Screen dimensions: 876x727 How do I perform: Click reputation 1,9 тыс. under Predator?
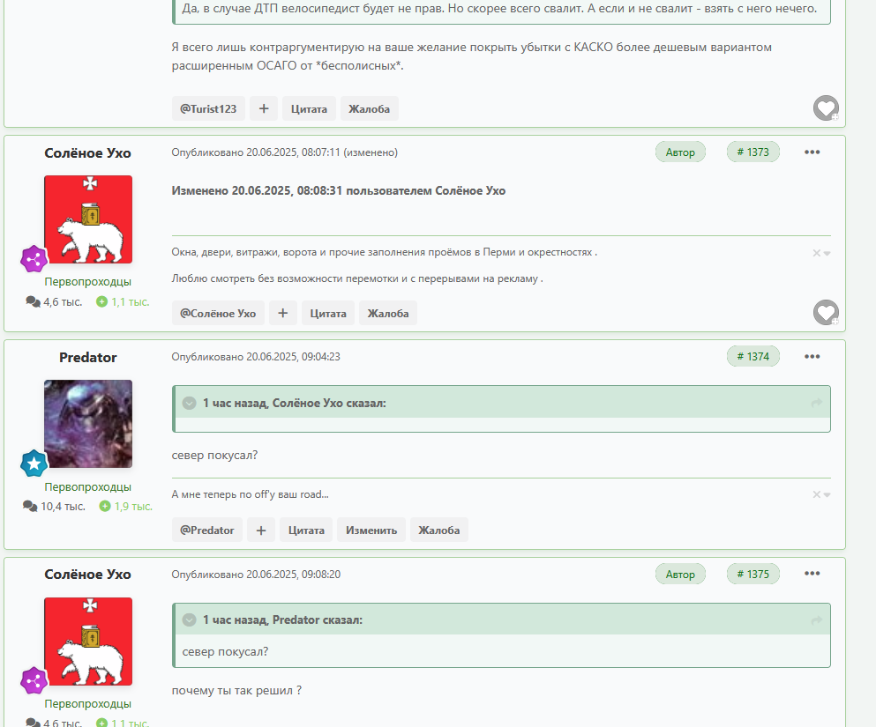(125, 506)
